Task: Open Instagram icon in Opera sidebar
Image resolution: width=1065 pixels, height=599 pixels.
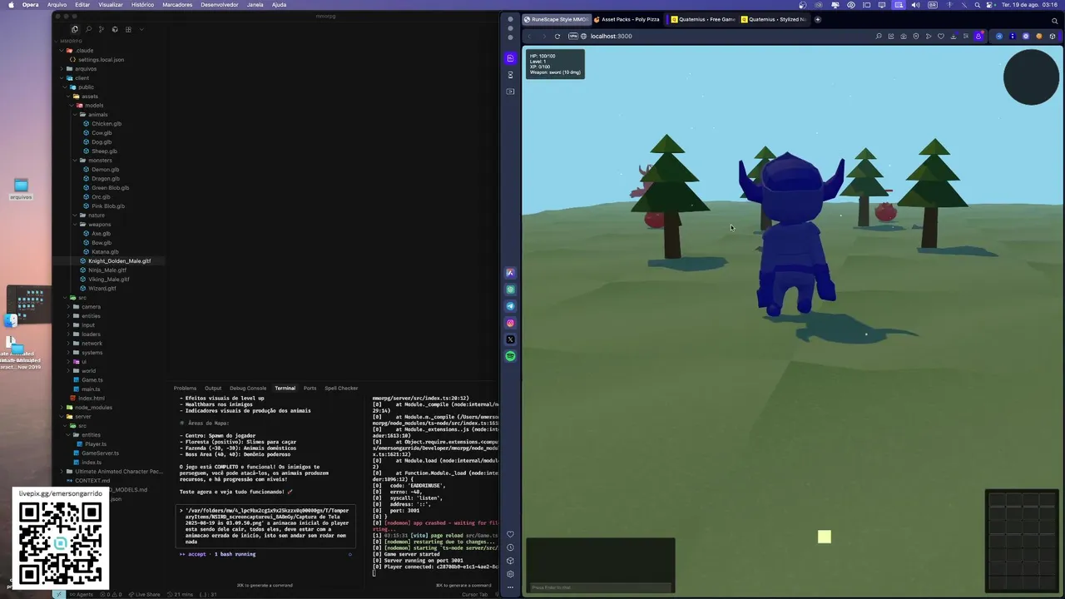Action: click(x=510, y=323)
